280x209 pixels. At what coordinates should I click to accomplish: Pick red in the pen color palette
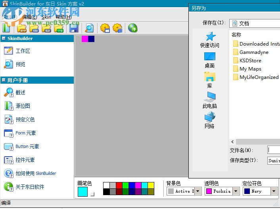[x=119, y=186]
